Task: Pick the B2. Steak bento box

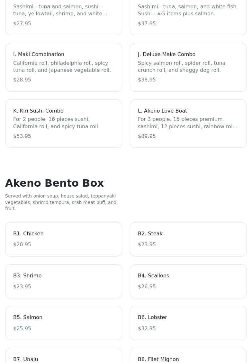Action: pyautogui.click(x=188, y=239)
